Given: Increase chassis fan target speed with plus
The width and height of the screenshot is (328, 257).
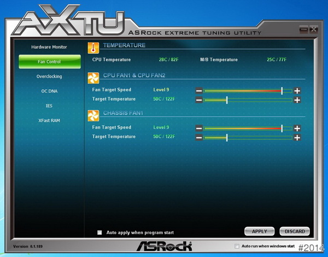Looking at the screenshot, I should (297, 128).
